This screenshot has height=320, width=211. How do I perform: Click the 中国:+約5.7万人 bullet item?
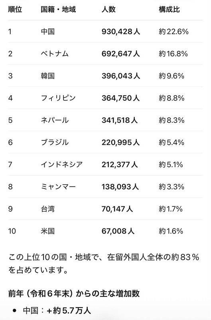[x=57, y=311]
